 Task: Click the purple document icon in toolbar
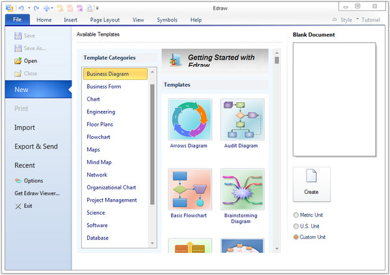click(x=80, y=8)
